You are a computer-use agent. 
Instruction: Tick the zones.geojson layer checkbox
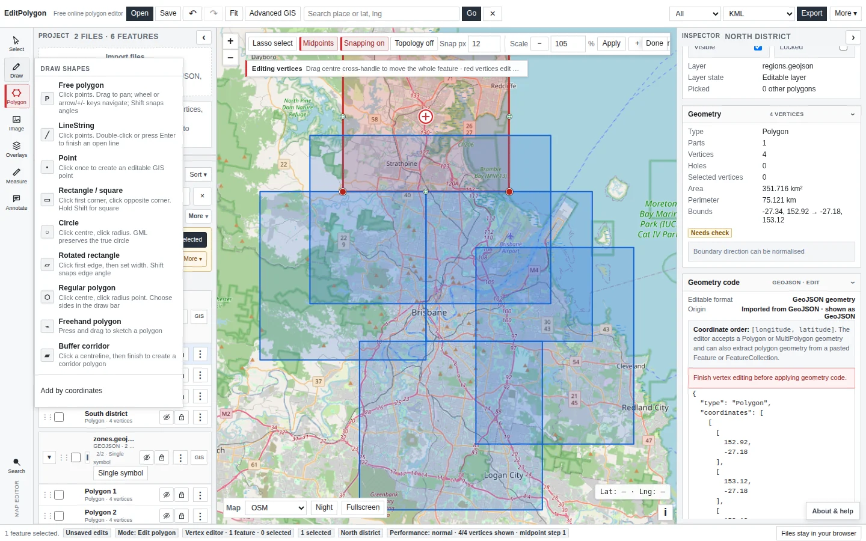click(x=76, y=457)
